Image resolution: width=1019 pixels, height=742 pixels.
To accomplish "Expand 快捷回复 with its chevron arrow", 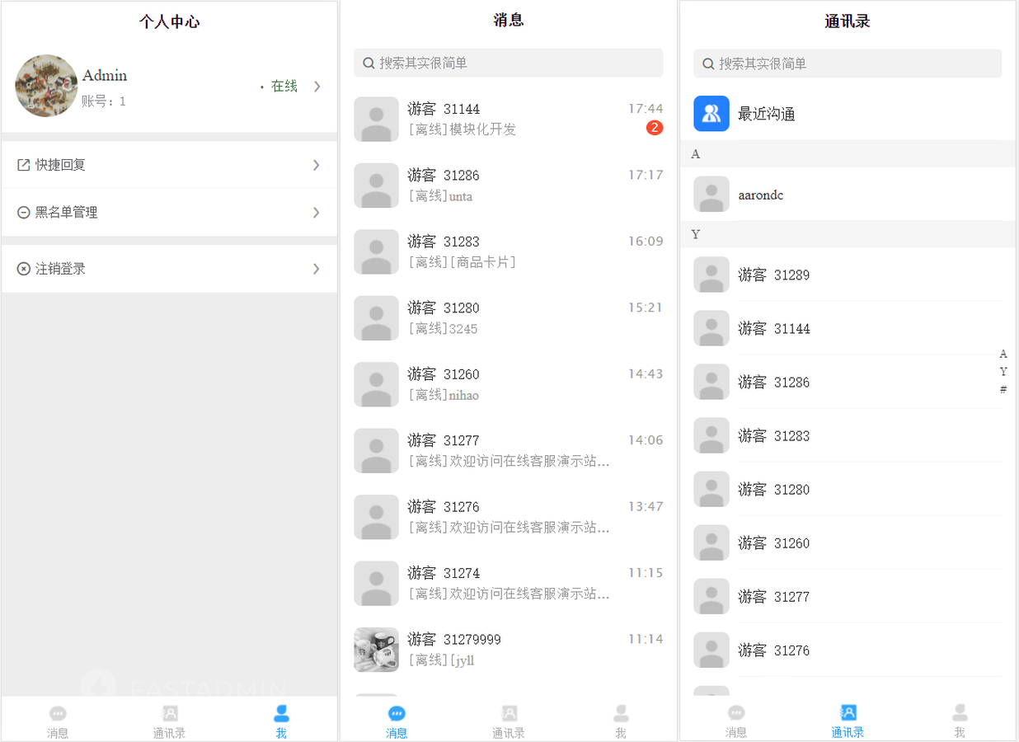I will 316,165.
